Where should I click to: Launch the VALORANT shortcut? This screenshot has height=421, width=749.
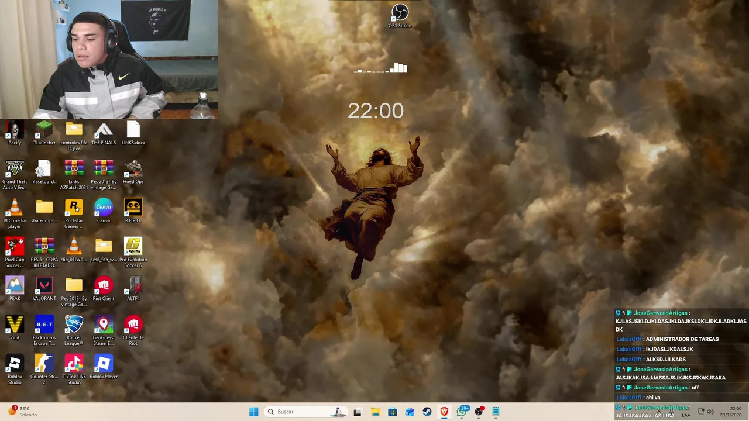tap(44, 289)
